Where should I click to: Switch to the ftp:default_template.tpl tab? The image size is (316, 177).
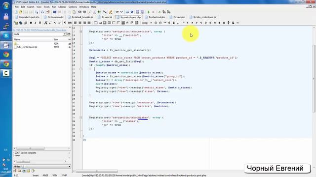[80, 17]
